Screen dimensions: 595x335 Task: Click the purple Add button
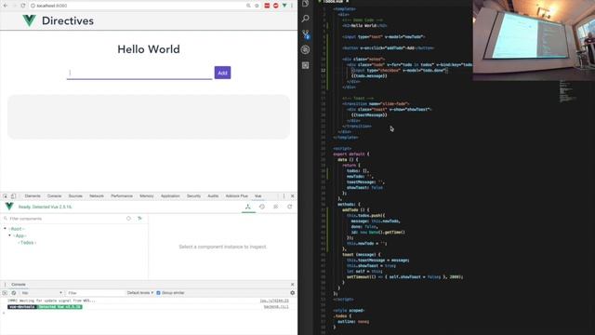click(x=222, y=73)
